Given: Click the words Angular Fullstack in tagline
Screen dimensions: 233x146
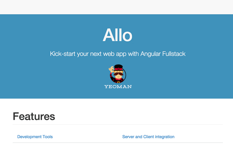Looking at the screenshot, I should coord(163,54).
